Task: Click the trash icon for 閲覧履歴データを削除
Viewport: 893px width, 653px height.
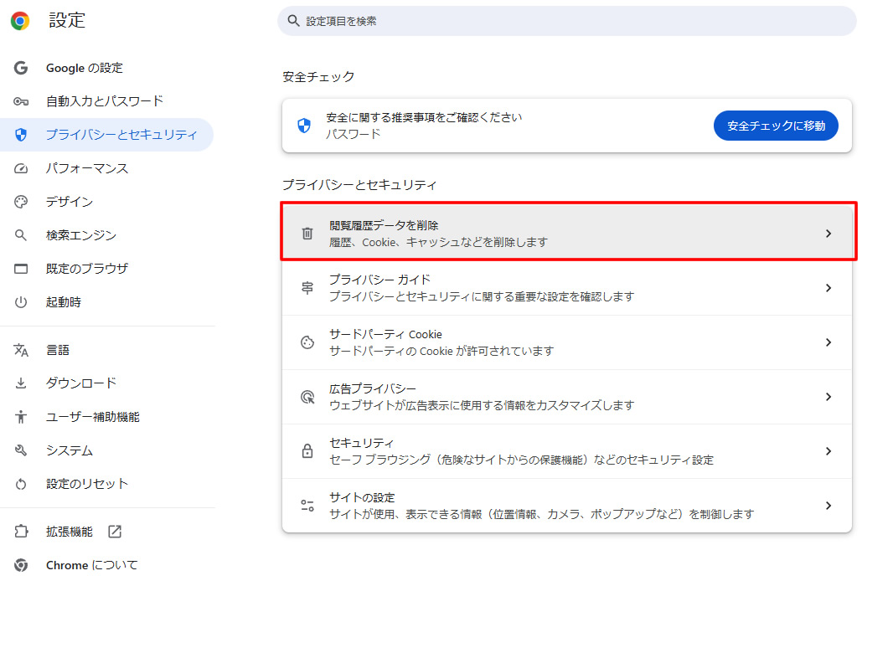Action: (307, 234)
